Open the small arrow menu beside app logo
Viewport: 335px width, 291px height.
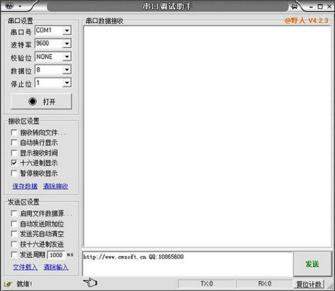[20, 6]
